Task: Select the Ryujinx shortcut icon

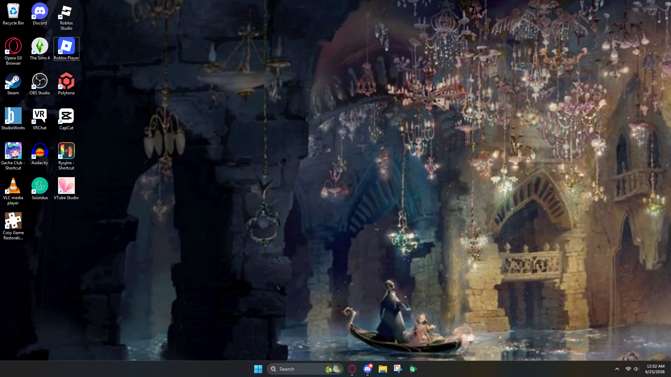Action: coord(66,157)
